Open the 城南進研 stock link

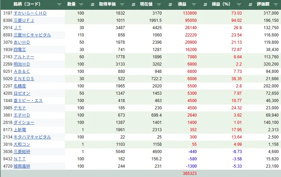(x=22, y=166)
